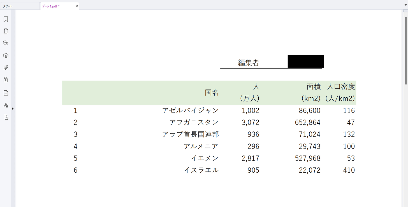Click the (万人) unit label
This screenshot has height=207, width=408.
tap(249, 98)
